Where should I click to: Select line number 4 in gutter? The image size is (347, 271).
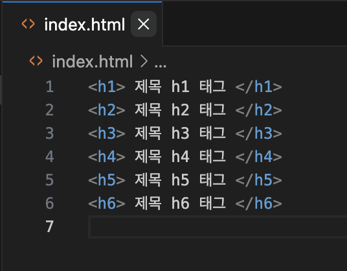point(50,156)
